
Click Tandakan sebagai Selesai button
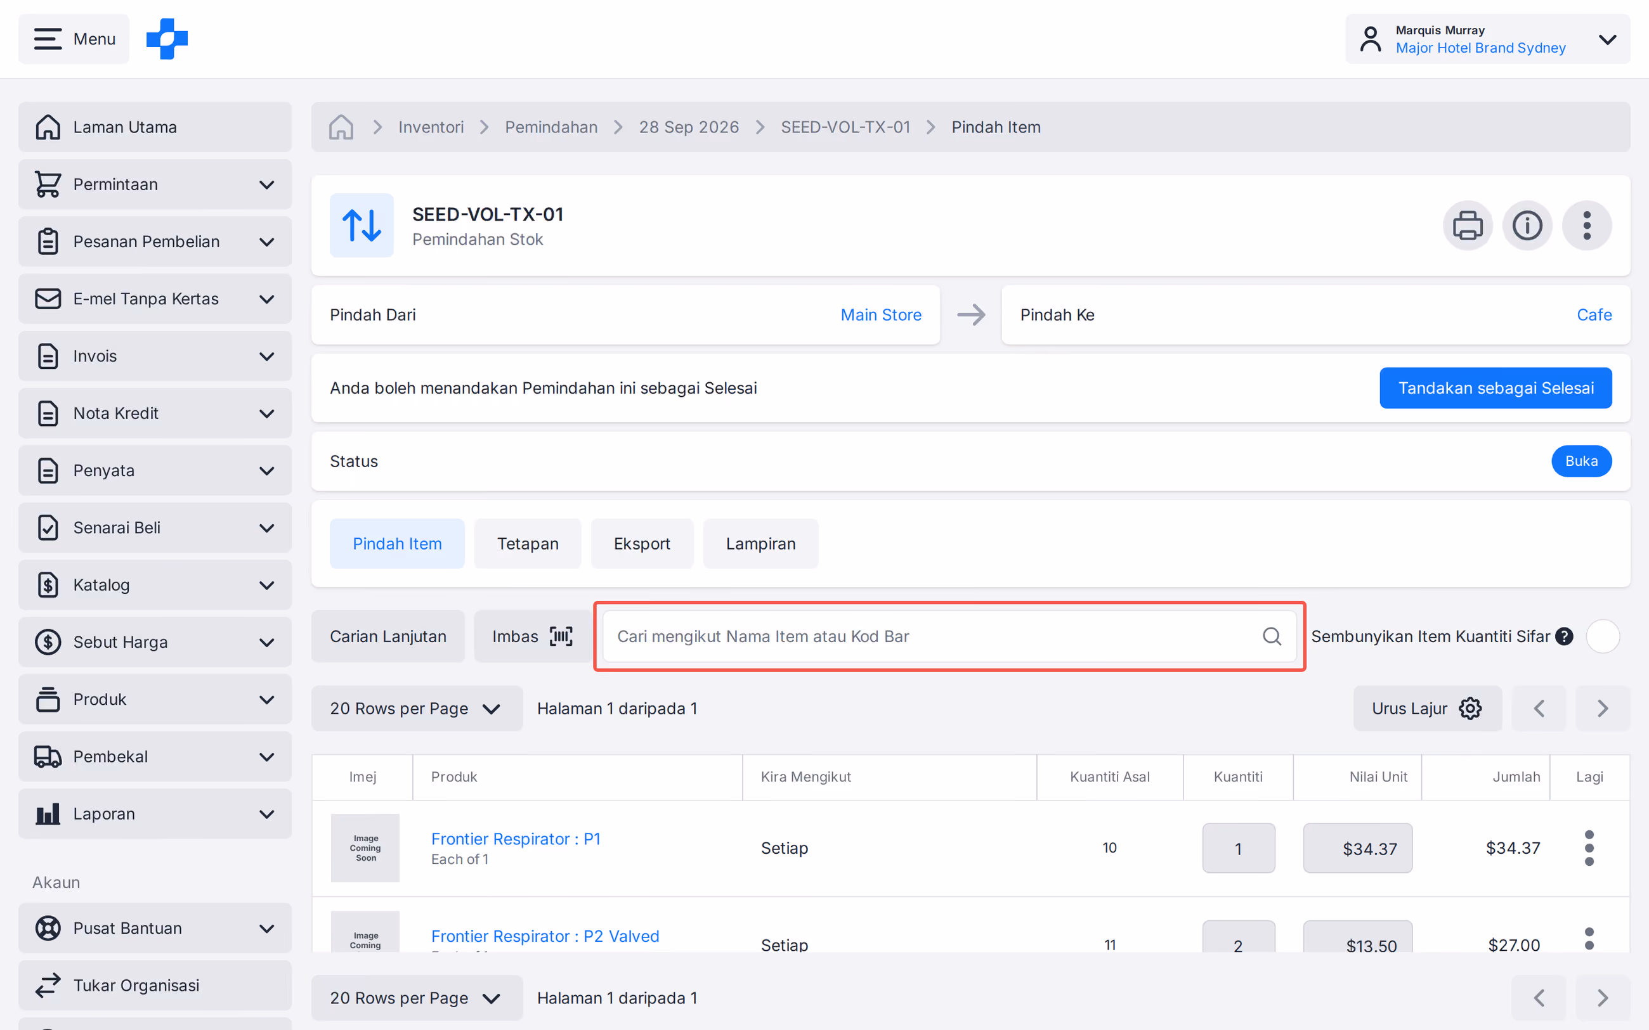1496,389
